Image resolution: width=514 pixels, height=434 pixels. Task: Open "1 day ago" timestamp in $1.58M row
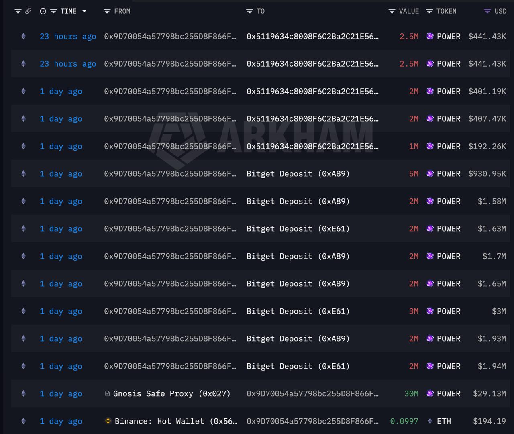61,201
